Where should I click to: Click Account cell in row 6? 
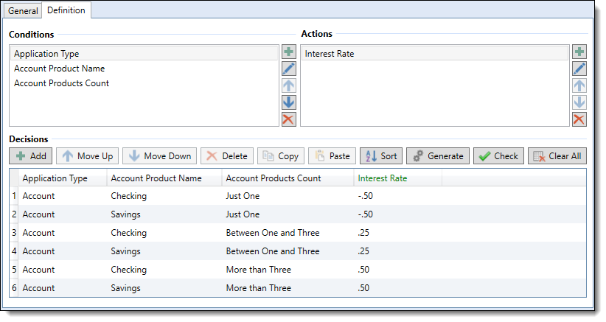[38, 288]
